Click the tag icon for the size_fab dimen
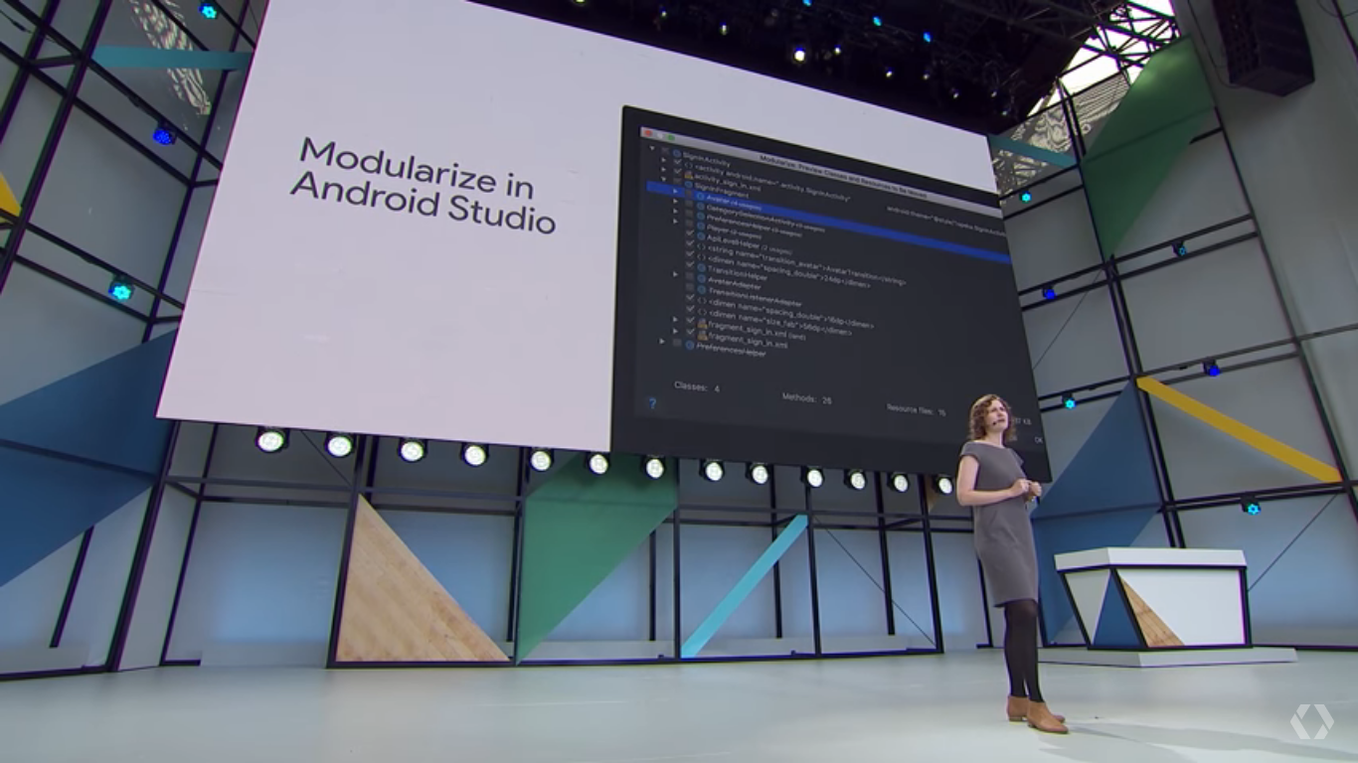This screenshot has width=1358, height=763. [x=702, y=312]
